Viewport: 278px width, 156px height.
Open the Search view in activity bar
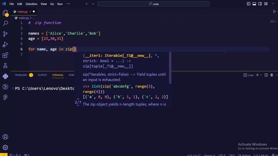click(x=5, y=23)
